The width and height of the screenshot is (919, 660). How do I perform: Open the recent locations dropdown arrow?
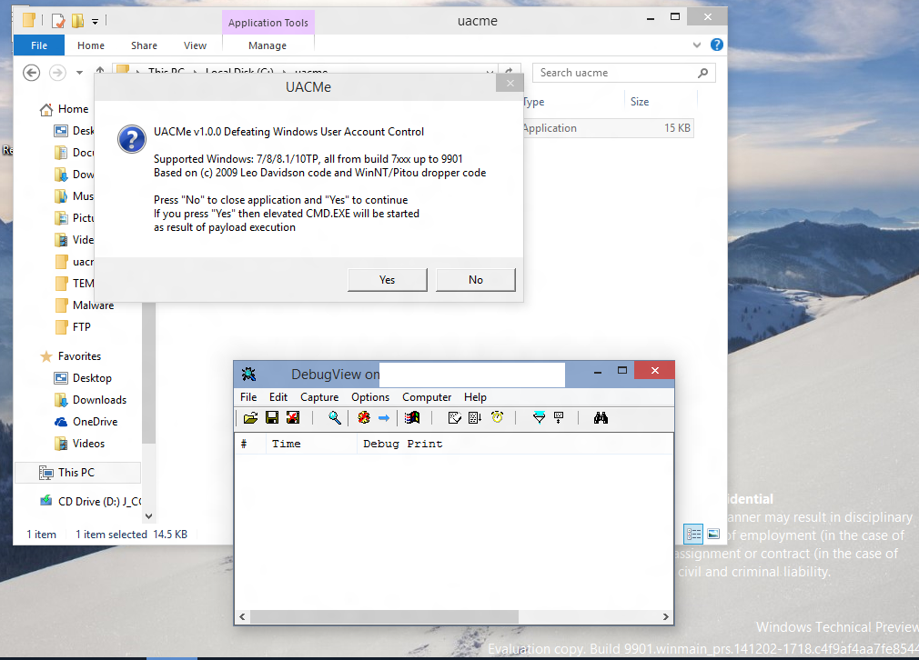coord(79,73)
